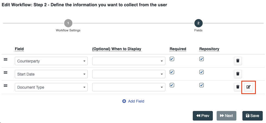Delete the Start Date field row
This screenshot has width=266, height=123.
tap(238, 74)
